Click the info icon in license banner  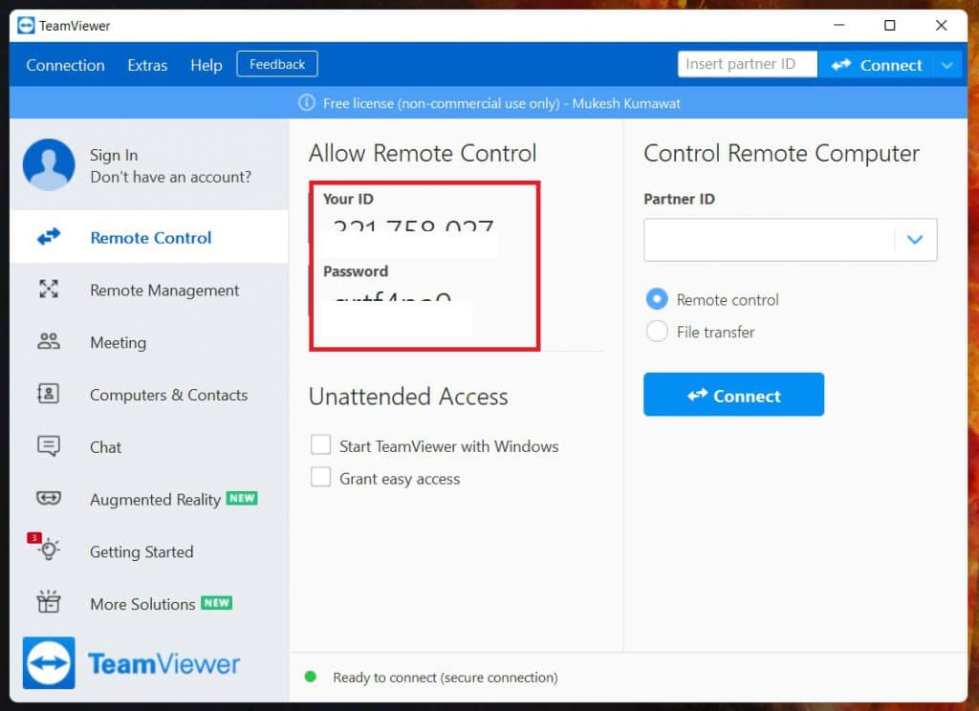coord(307,102)
